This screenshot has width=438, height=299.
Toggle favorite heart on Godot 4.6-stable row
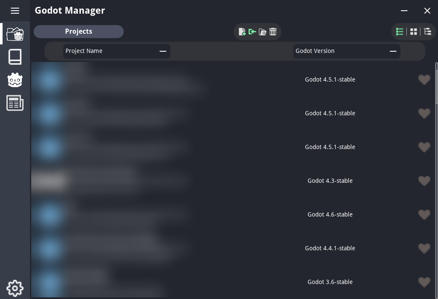pyautogui.click(x=424, y=214)
